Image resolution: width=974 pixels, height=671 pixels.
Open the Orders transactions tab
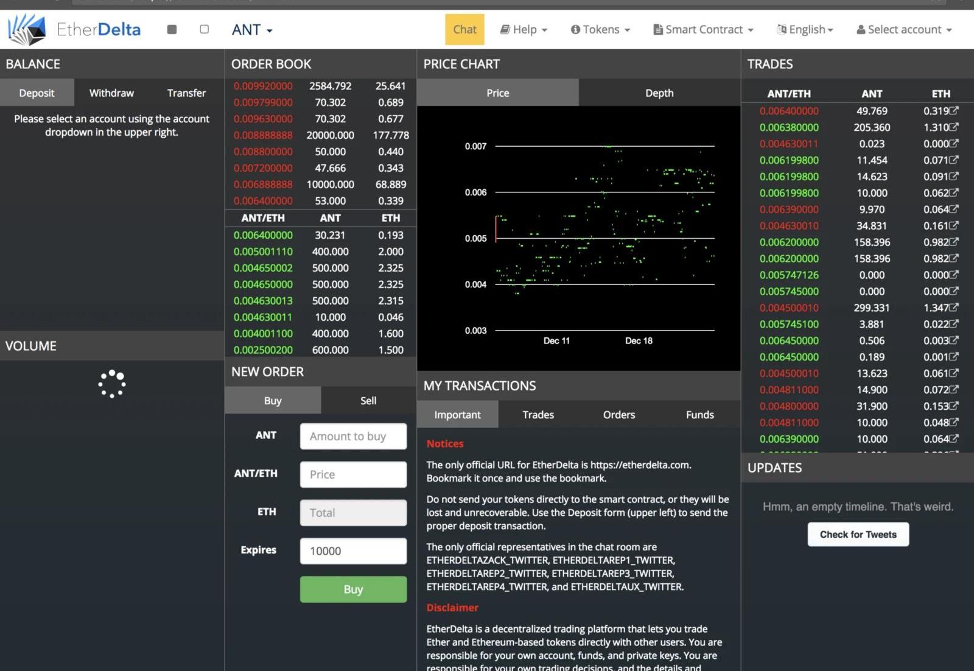click(x=619, y=414)
